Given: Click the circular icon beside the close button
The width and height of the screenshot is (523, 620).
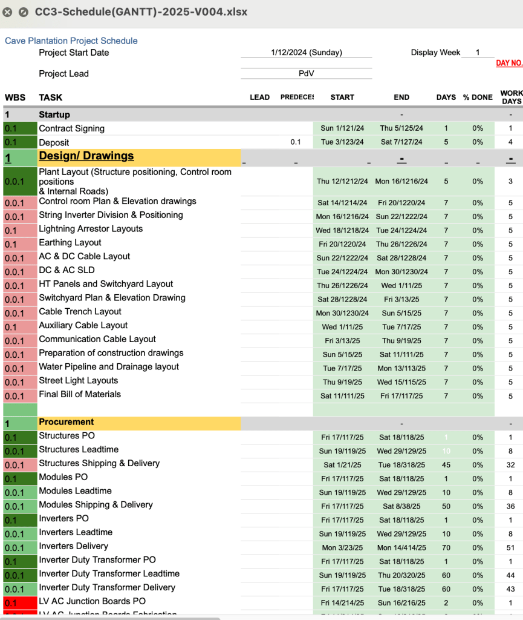Looking at the screenshot, I should point(23,12).
